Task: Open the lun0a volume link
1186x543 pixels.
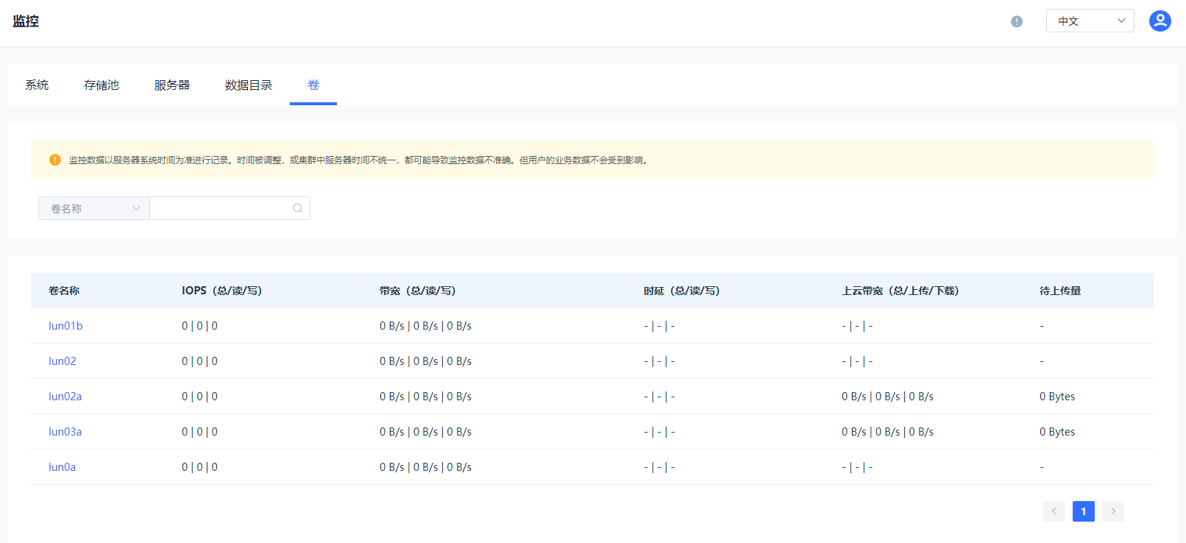Action: click(x=62, y=467)
